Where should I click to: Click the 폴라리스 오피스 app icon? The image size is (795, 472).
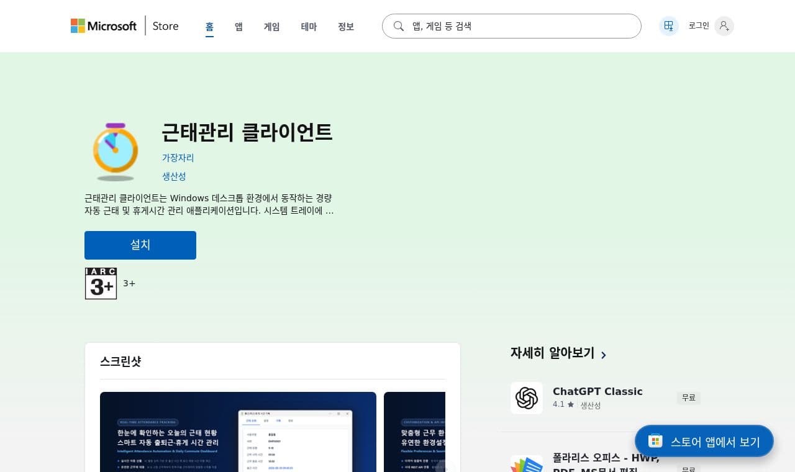click(x=527, y=463)
